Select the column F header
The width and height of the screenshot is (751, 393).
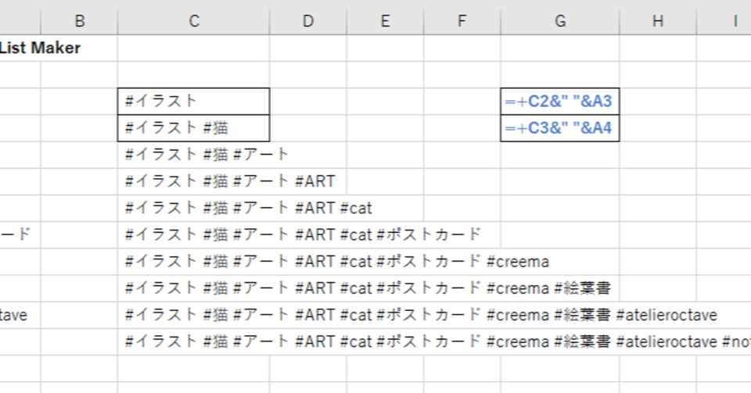[462, 22]
